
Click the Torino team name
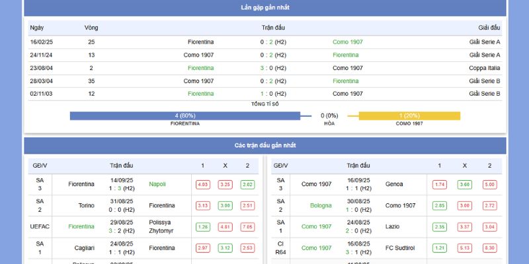[87, 205]
